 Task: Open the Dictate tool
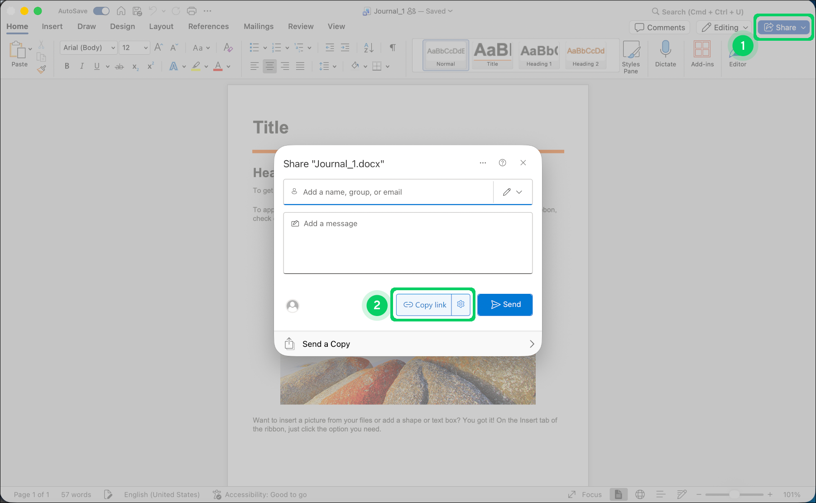[665, 55]
